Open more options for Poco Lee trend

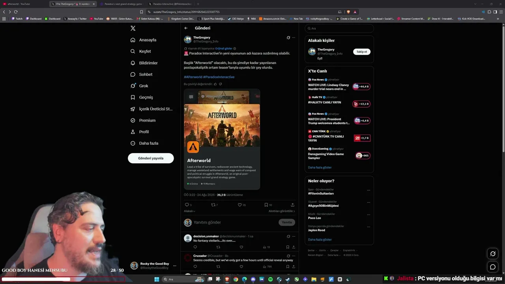click(x=368, y=215)
